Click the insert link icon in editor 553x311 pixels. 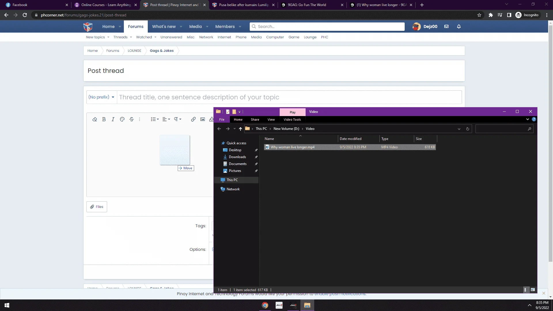click(x=193, y=119)
